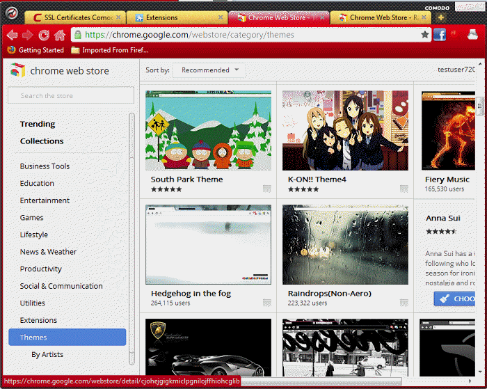Click the highlighted Themes category

tap(67, 337)
